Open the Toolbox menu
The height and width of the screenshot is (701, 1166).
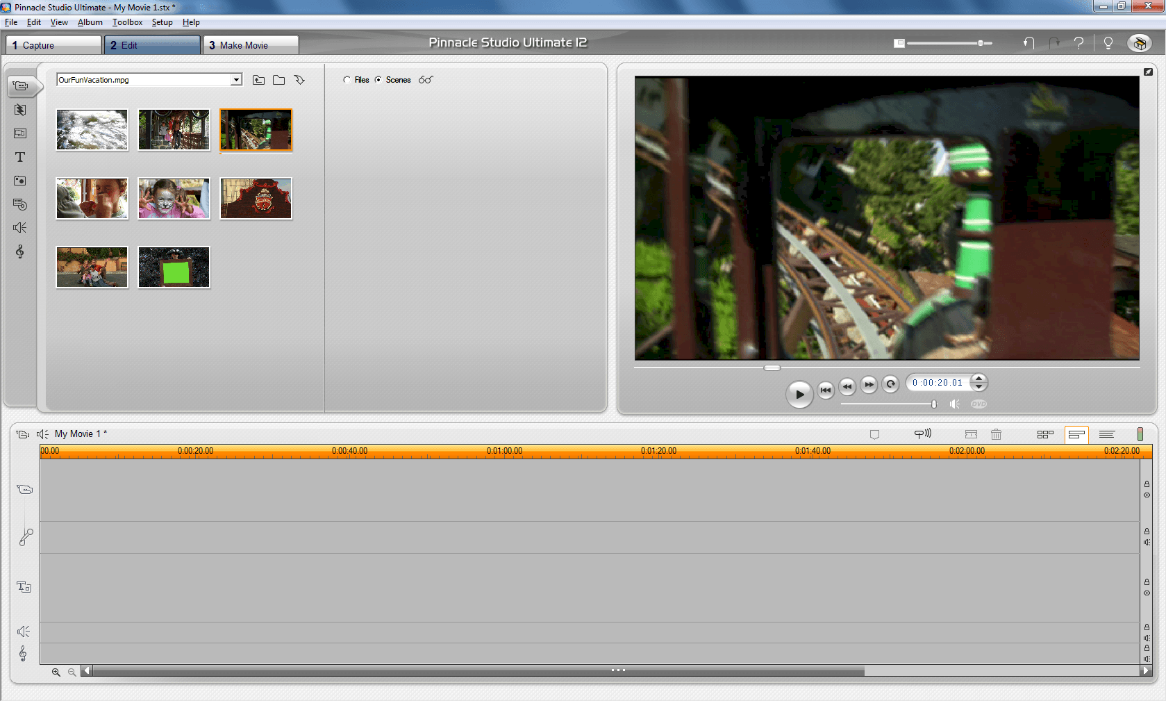(x=127, y=22)
